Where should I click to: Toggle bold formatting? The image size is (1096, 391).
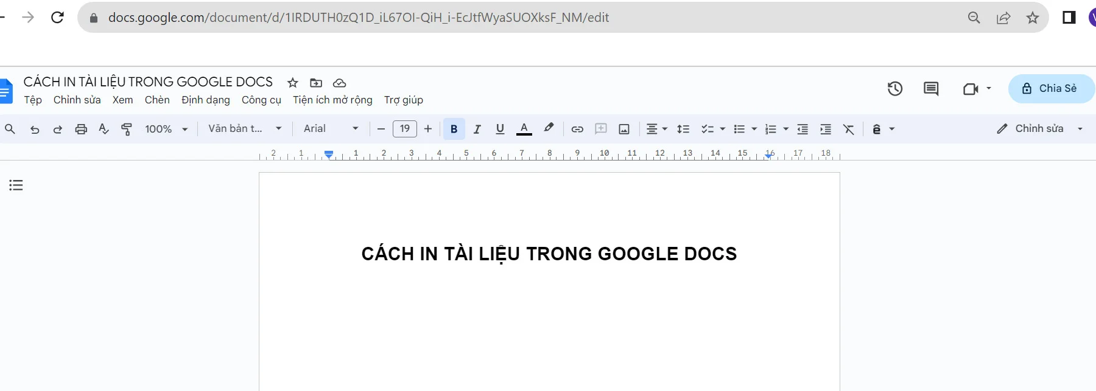point(454,129)
